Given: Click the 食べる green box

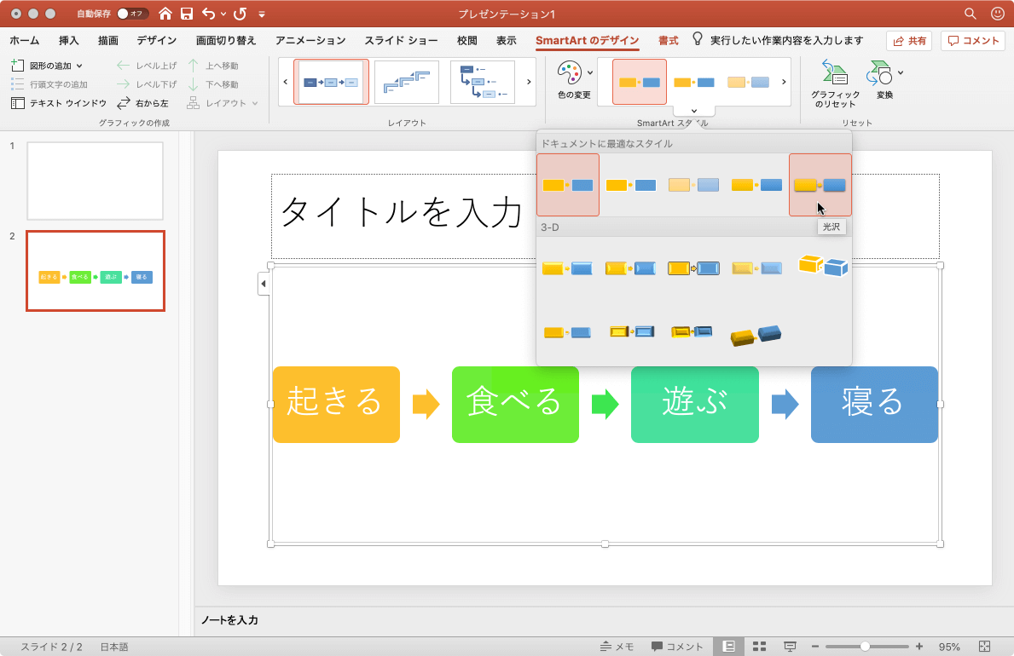Looking at the screenshot, I should coord(515,405).
